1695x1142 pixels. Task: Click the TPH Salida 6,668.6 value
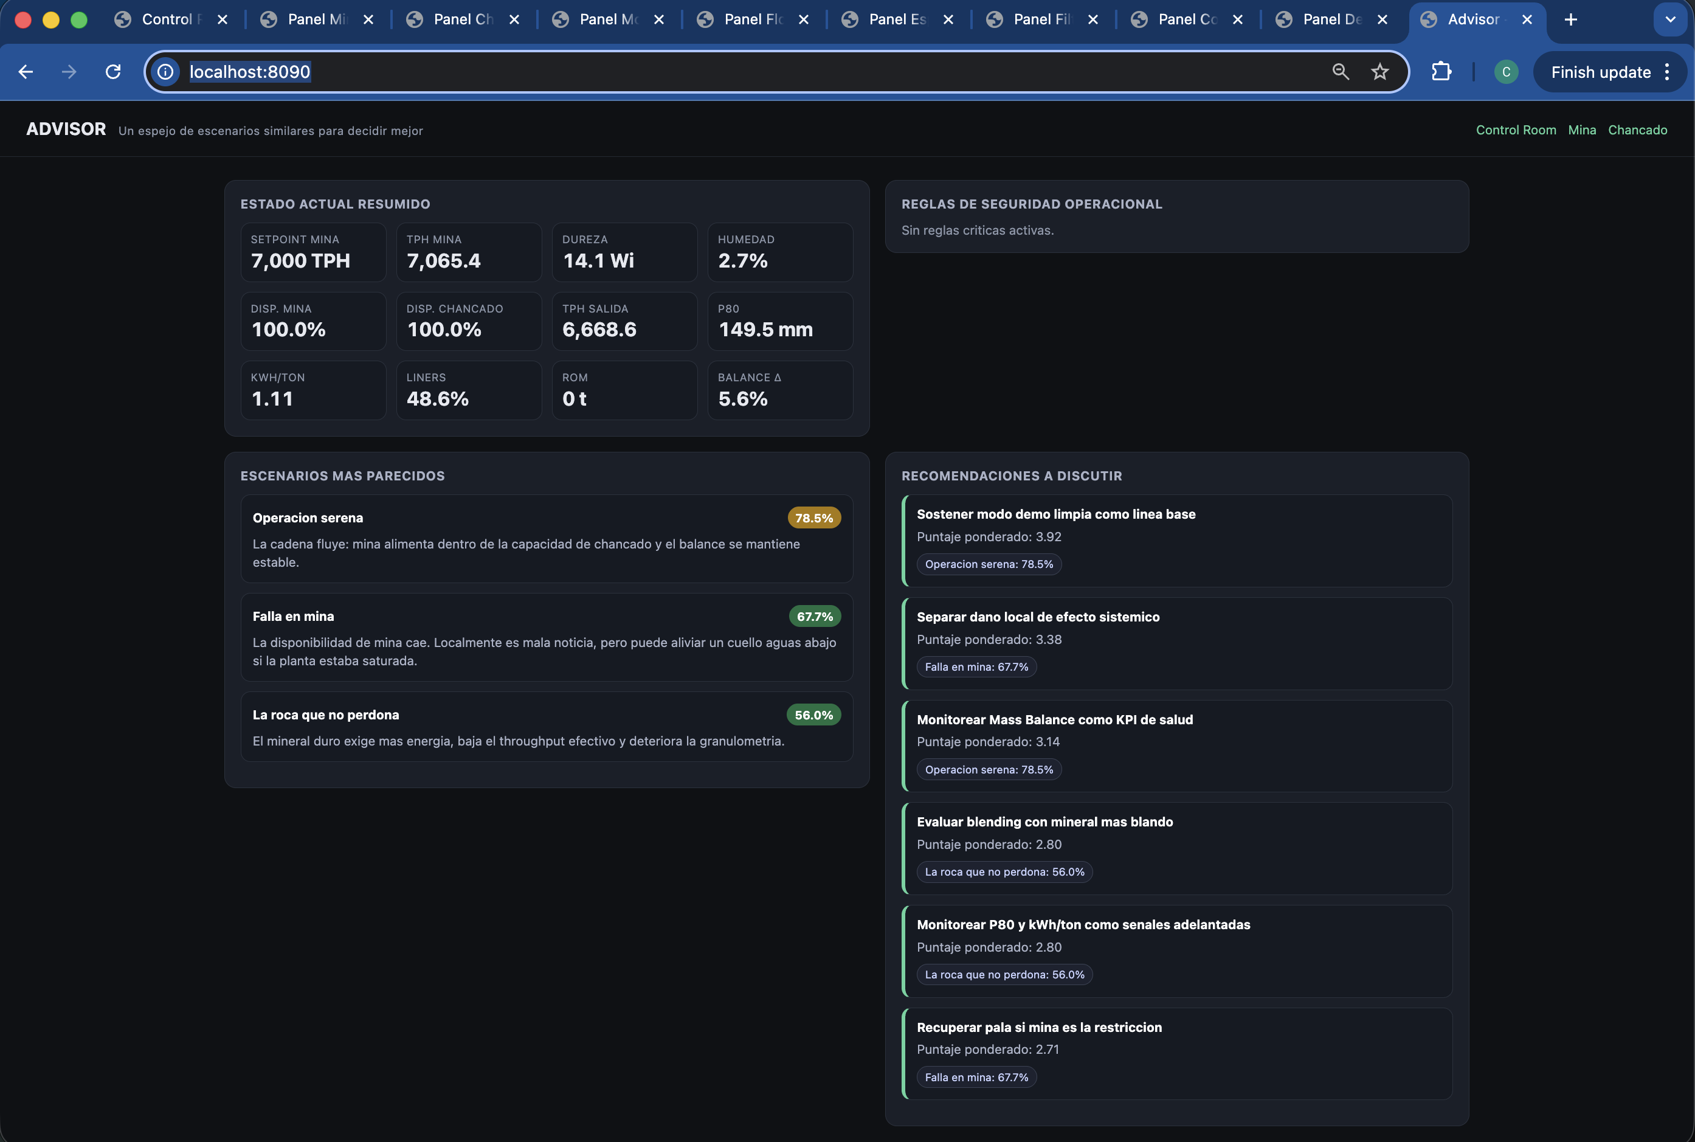599,330
